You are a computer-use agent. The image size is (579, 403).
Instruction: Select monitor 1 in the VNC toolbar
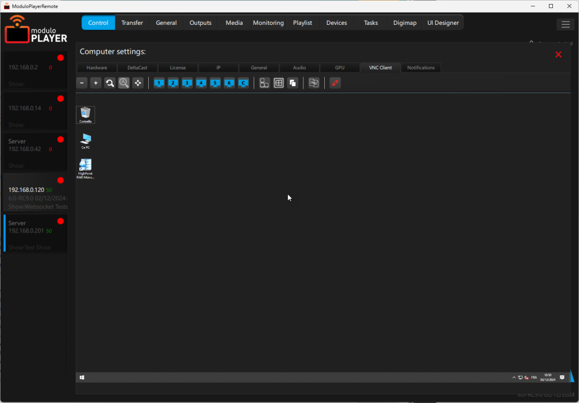pos(159,83)
